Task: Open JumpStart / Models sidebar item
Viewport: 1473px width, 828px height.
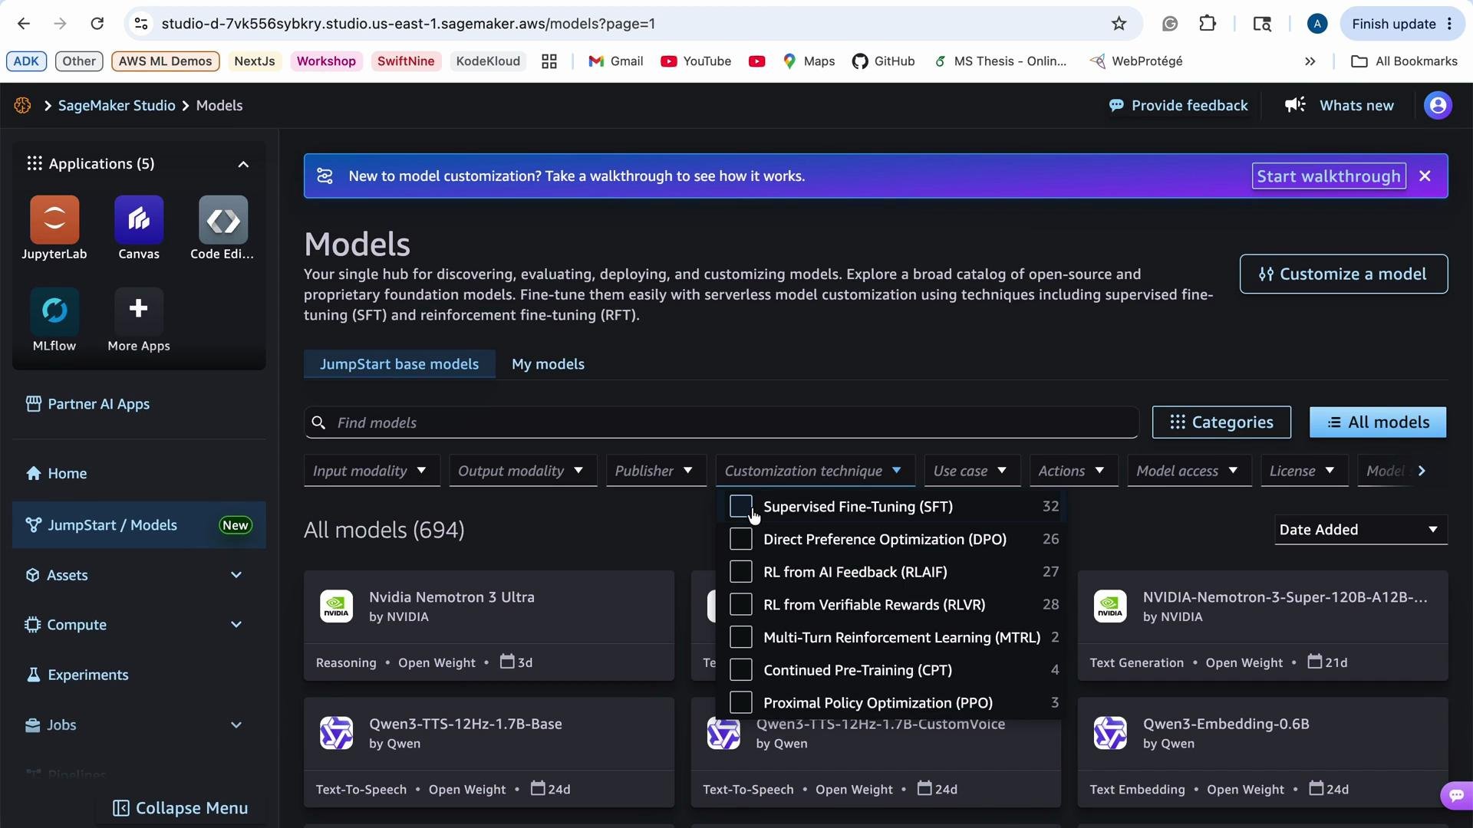Action: [138, 525]
